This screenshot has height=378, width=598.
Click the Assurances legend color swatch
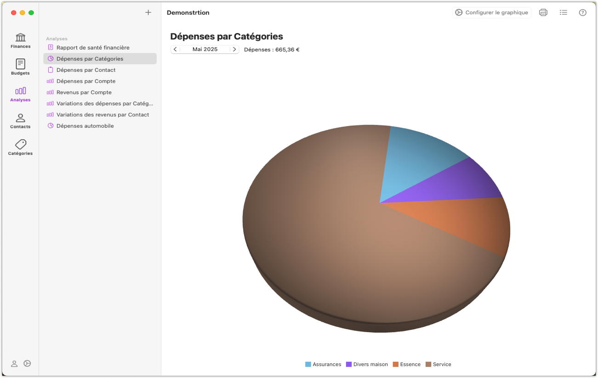tap(308, 364)
